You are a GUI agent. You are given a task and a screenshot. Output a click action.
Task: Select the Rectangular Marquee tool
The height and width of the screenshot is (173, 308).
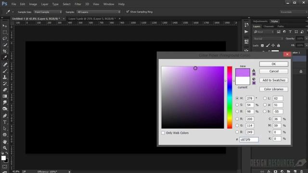pos(5,32)
